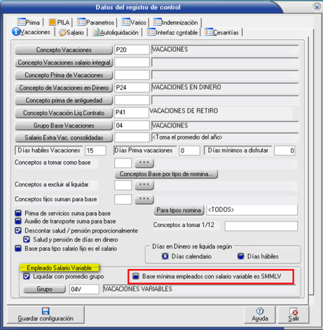This screenshot has width=323, height=330.
Task: Open the Cesantías tab
Action: pos(222,32)
